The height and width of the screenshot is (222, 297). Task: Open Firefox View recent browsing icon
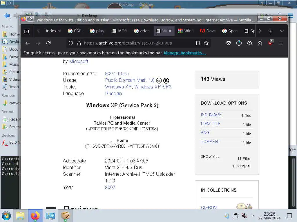(x=26, y=31)
